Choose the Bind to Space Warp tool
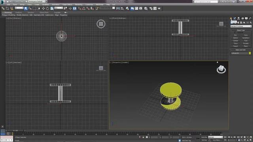 [11, 8]
